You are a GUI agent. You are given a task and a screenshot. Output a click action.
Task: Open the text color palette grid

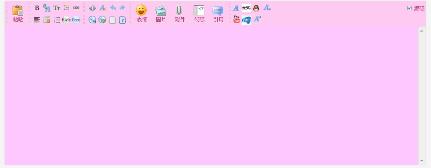click(66, 8)
